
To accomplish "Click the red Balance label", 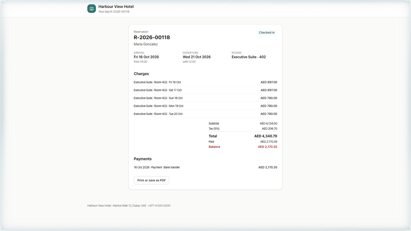I will tap(214, 147).
